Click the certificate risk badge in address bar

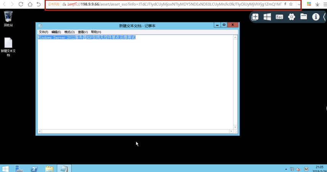coord(53,4)
